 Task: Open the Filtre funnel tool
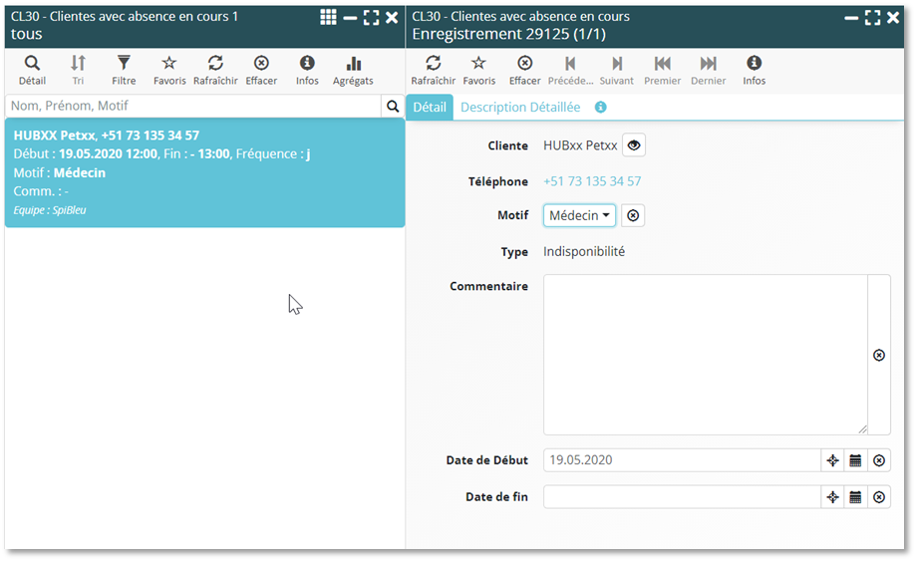(124, 70)
